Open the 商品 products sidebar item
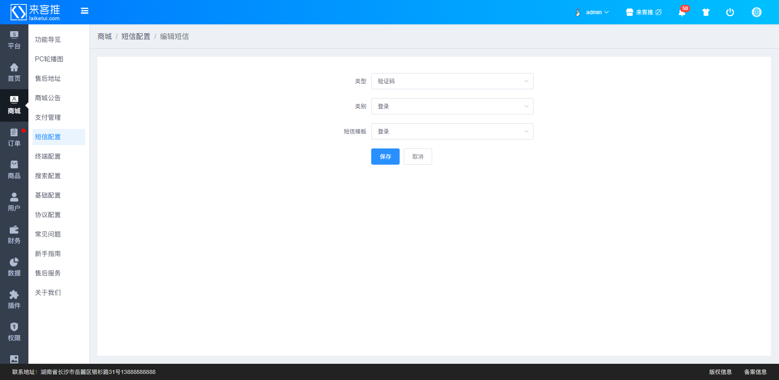Image resolution: width=779 pixels, height=380 pixels. pos(14,170)
